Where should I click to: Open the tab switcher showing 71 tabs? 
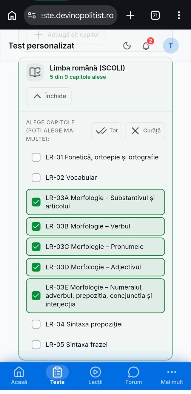pos(155,15)
